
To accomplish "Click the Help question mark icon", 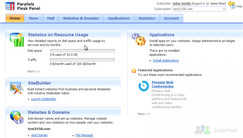I will 233,7.
